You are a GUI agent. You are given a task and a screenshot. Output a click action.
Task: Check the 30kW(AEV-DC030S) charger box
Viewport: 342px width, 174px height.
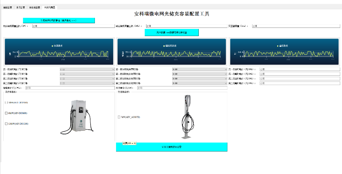tap(6, 103)
